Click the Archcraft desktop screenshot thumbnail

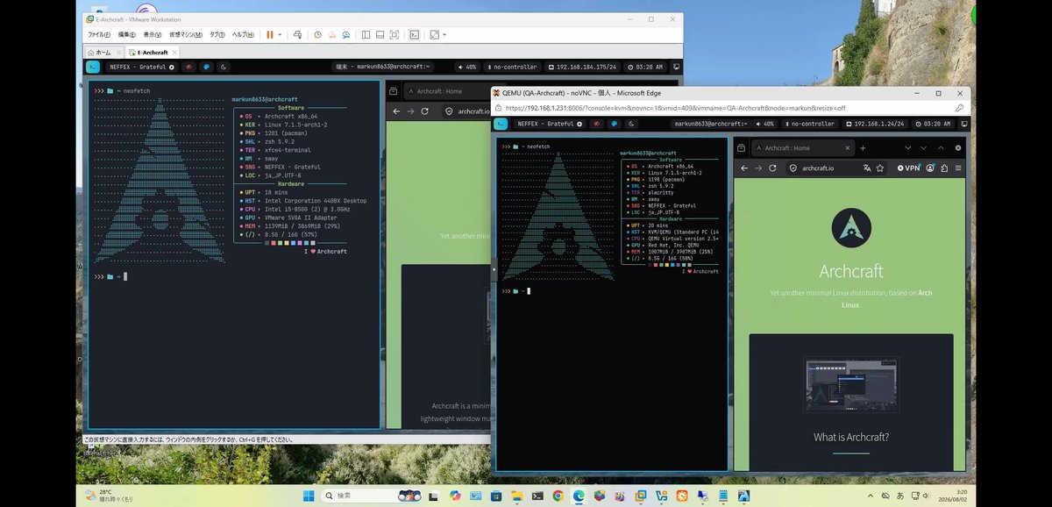850,384
